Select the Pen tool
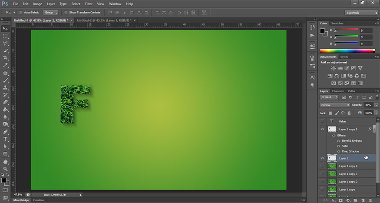380x203 pixels. 5,132
